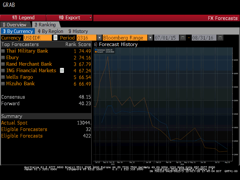This screenshot has height=180, width=240.
Task: Select the Forward score 40.23
Action: pos(85,104)
